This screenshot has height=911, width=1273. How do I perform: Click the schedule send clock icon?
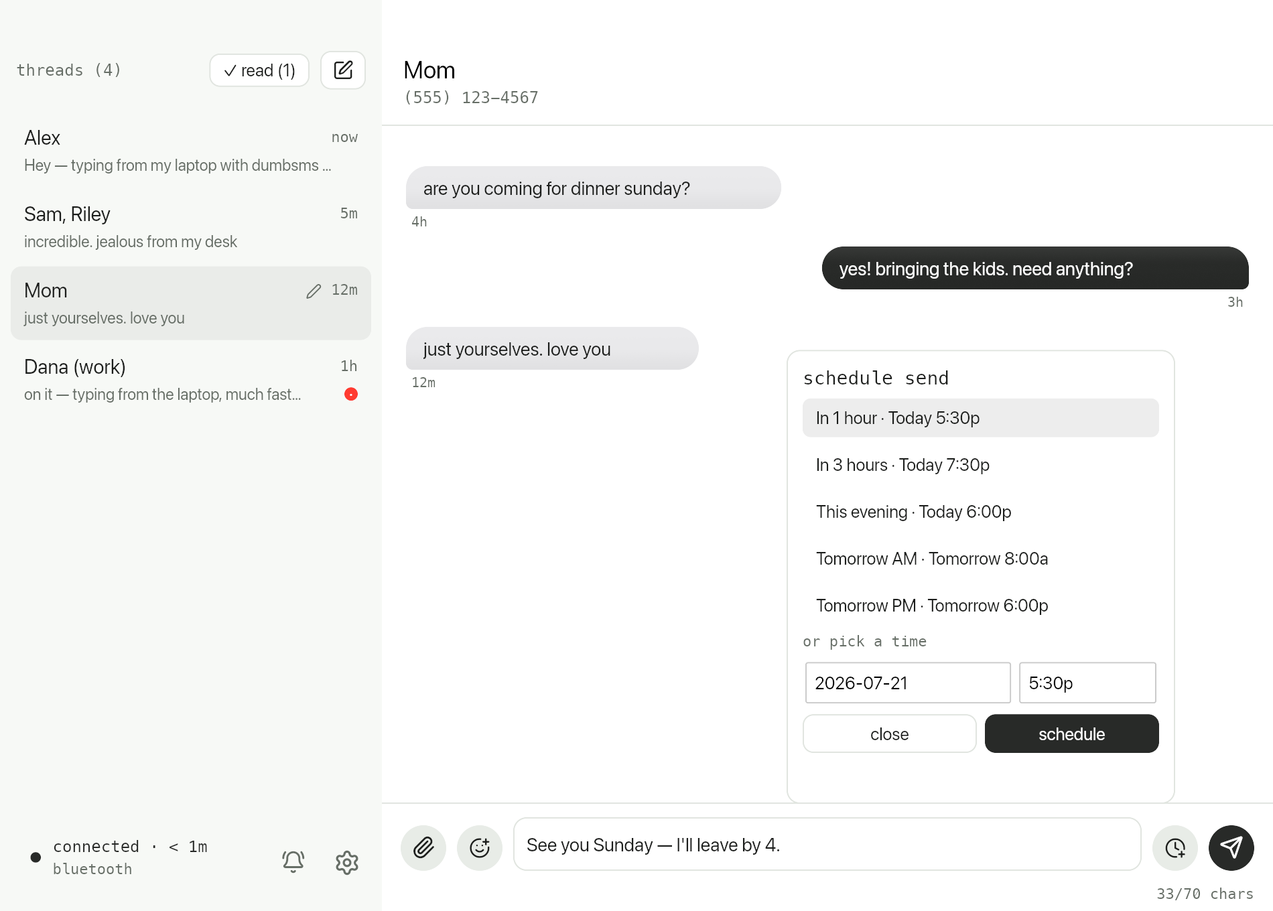click(1175, 847)
